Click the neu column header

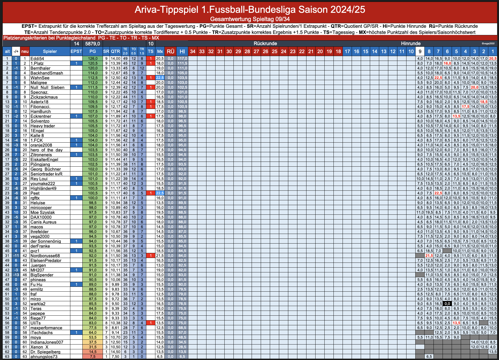25,51
